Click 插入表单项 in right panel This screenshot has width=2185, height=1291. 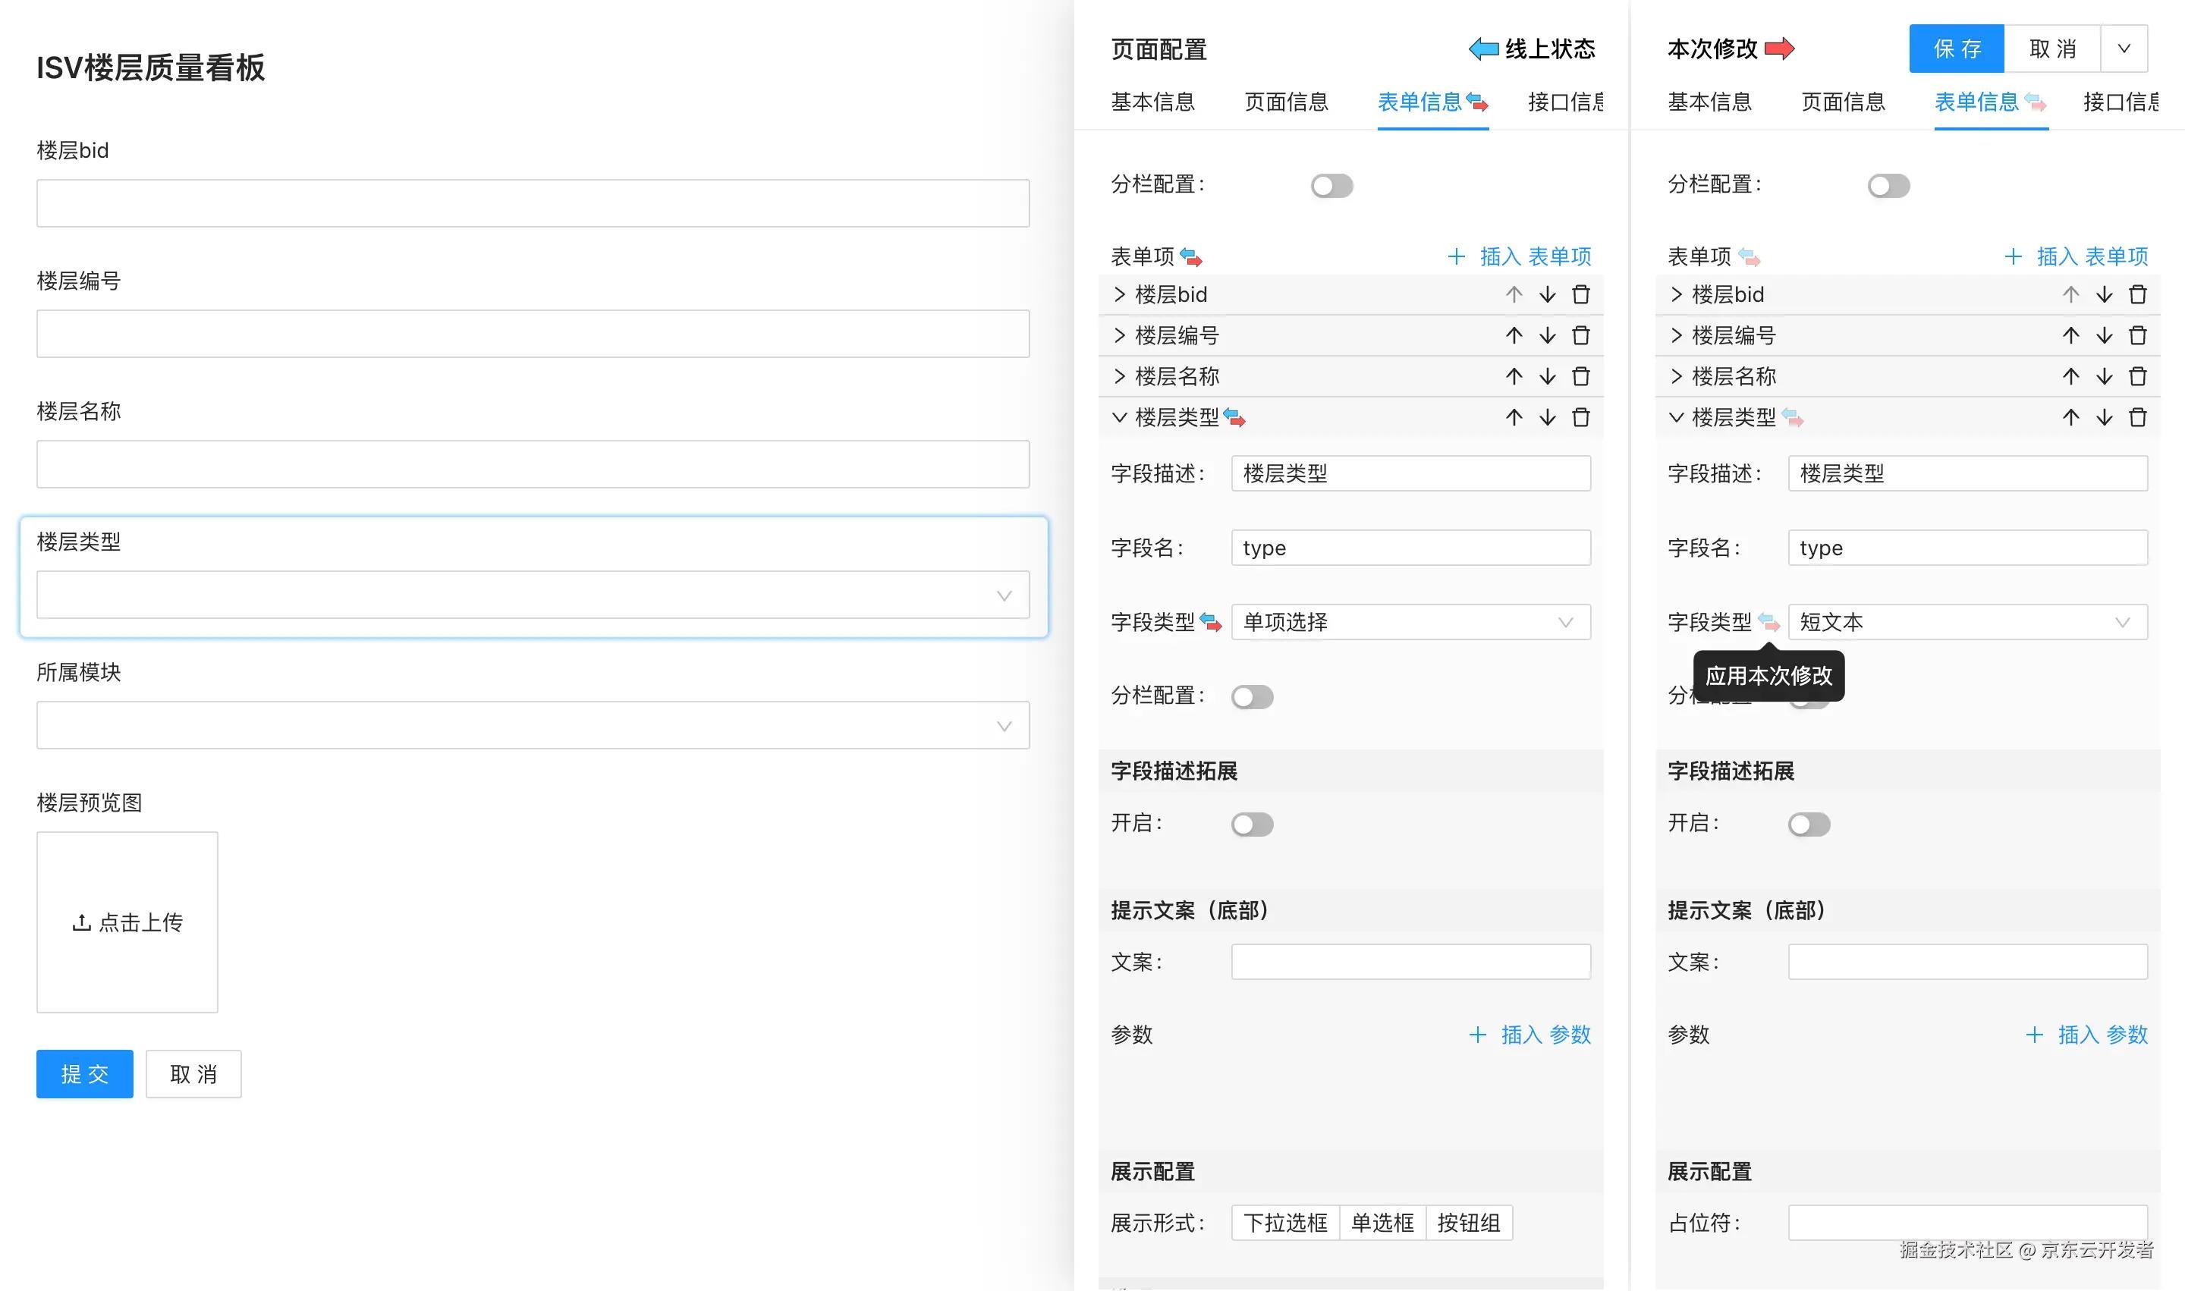(2077, 255)
